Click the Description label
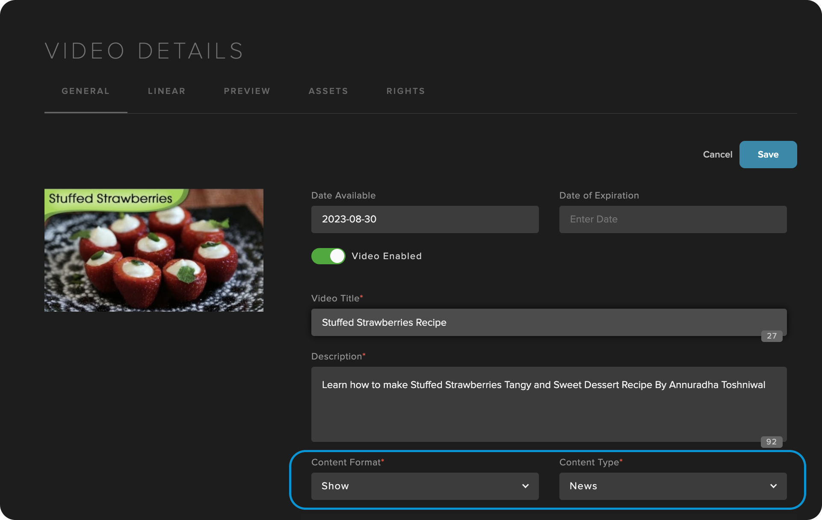 click(x=338, y=356)
